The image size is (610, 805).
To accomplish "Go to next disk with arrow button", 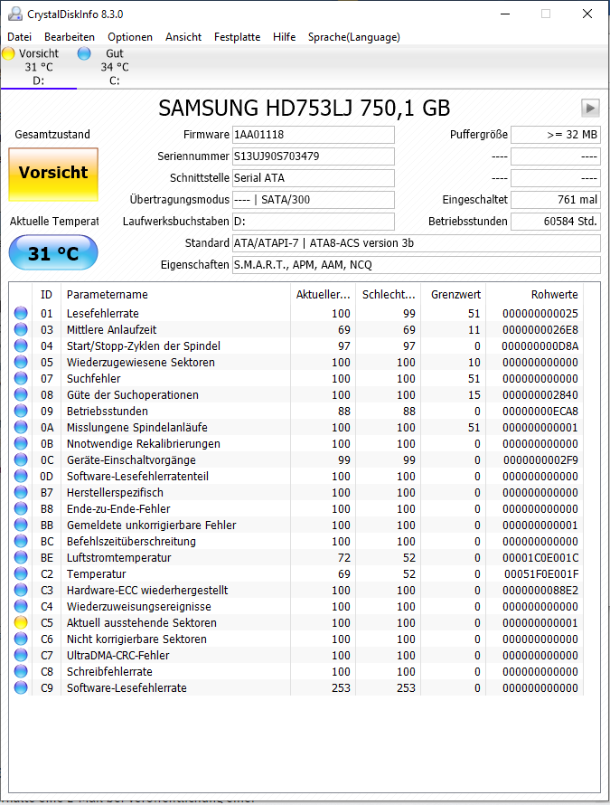I will (x=590, y=109).
